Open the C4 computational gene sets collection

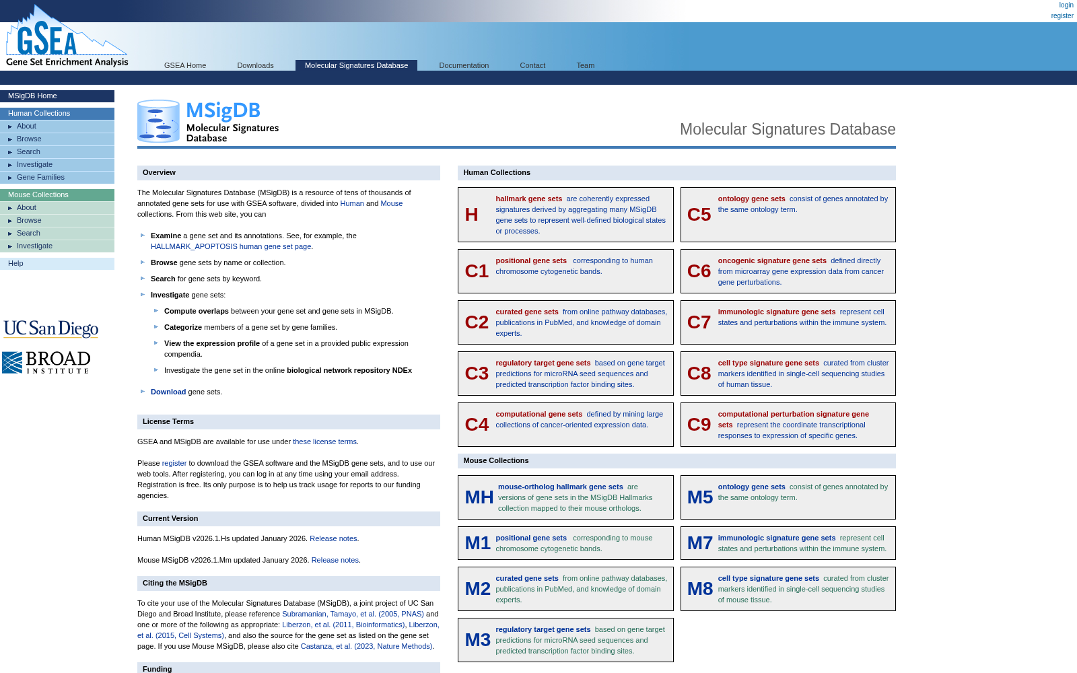(x=565, y=425)
